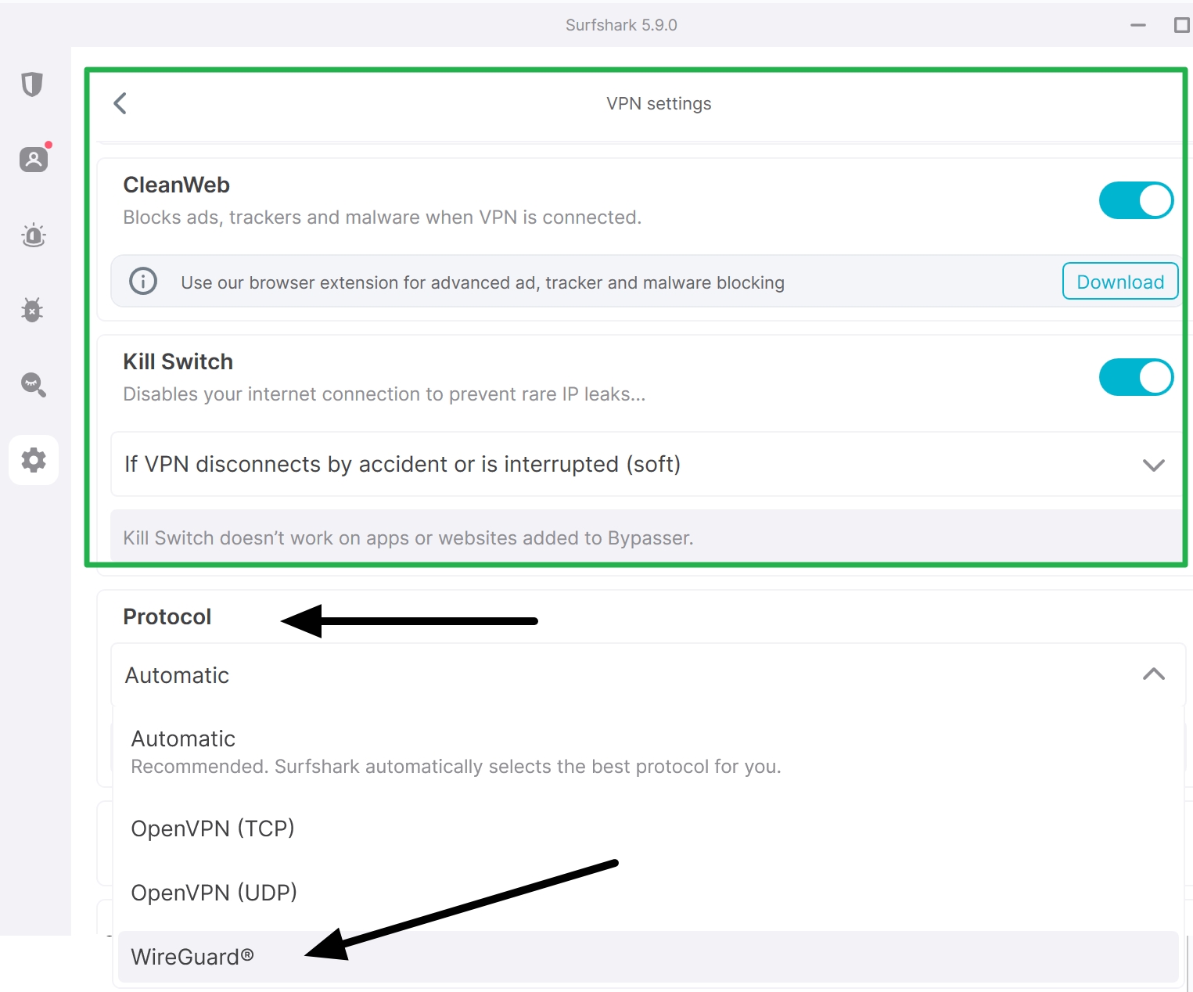
Task: Expand the Kill Switch mode dropdown
Action: click(x=1153, y=465)
